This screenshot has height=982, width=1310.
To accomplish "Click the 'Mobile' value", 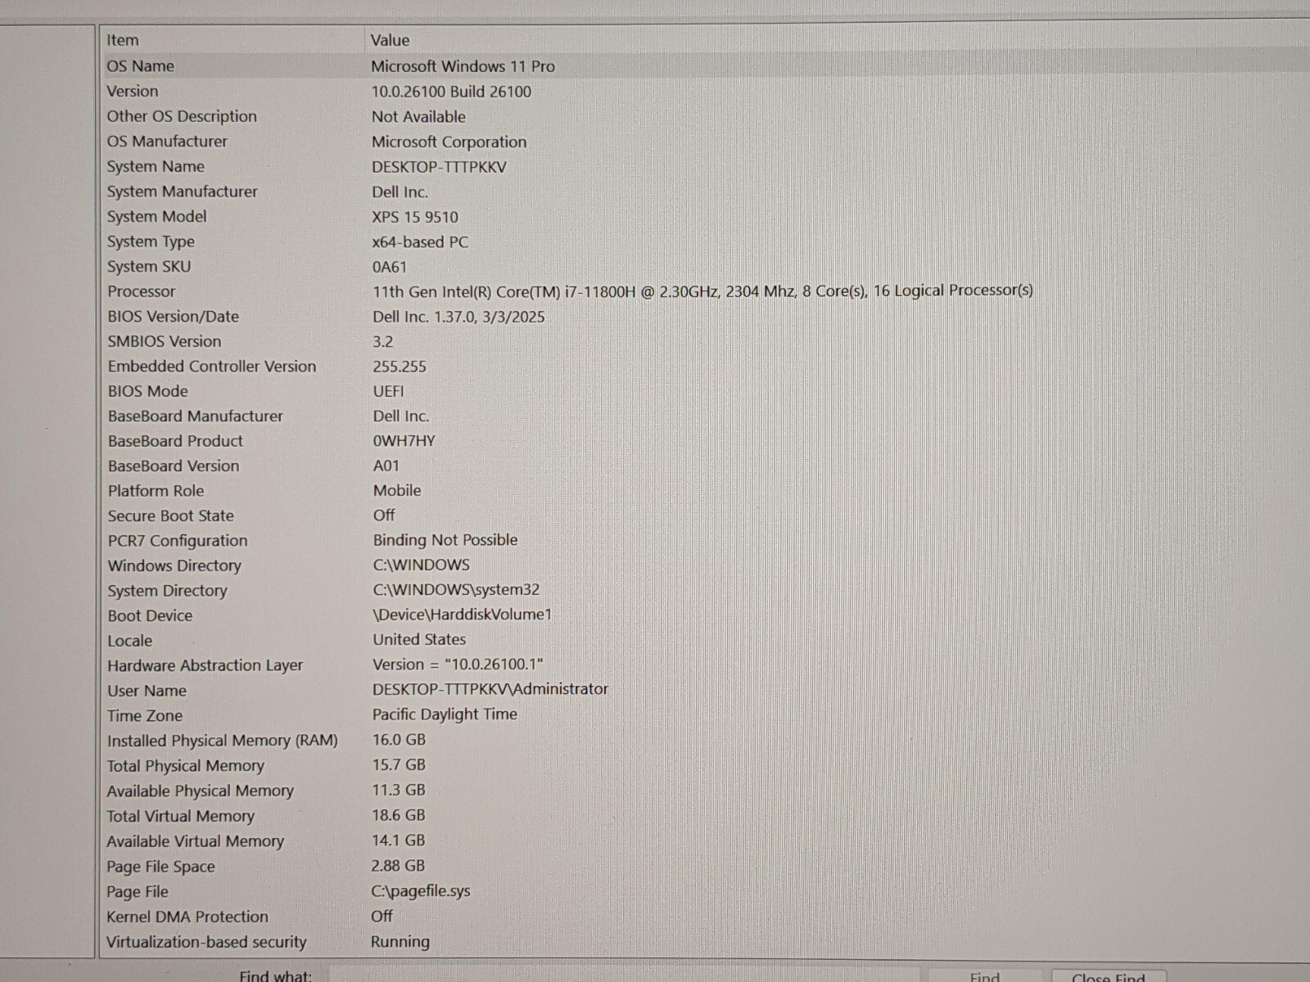I will pos(397,490).
